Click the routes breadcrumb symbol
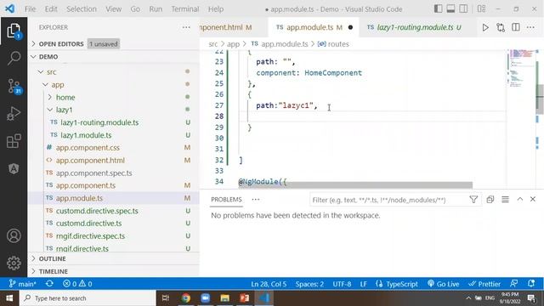Image resolution: width=544 pixels, height=306 pixels. 333,44
